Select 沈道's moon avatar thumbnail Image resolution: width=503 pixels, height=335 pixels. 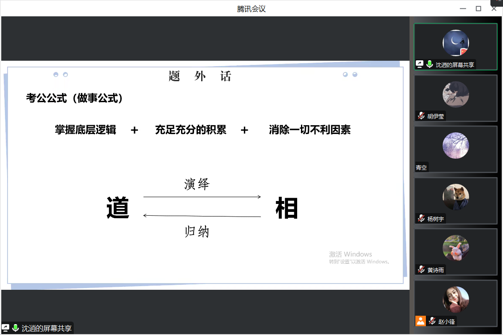[456, 43]
